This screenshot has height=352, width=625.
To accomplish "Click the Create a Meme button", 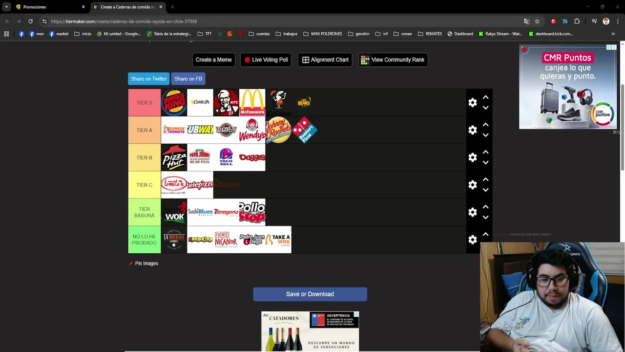I will coord(213,60).
